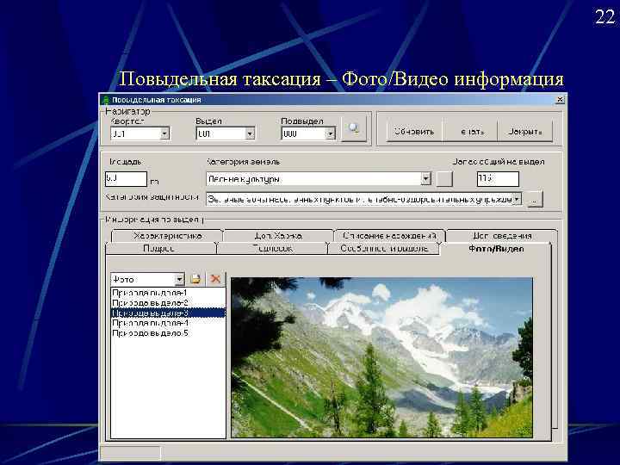The image size is (620, 465).
Task: Click the open photo folder icon
Action: pyautogui.click(x=195, y=279)
